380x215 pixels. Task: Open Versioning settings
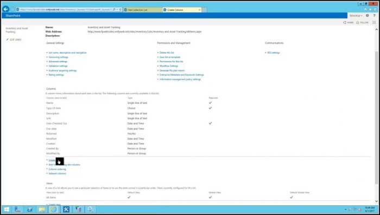point(58,57)
